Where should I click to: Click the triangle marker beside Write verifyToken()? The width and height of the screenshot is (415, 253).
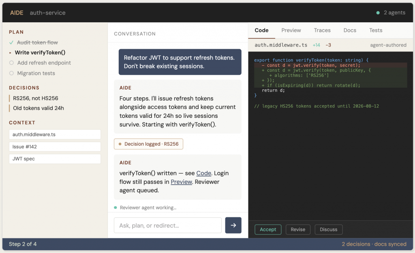[x=10, y=53]
